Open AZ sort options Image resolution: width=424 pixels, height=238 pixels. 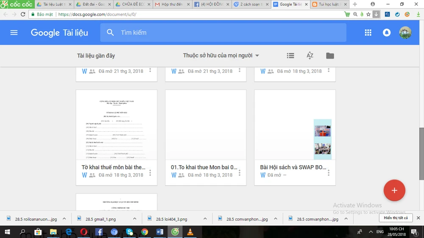point(310,55)
